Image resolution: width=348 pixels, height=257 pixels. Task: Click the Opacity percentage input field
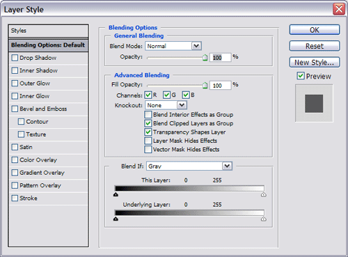coord(221,57)
